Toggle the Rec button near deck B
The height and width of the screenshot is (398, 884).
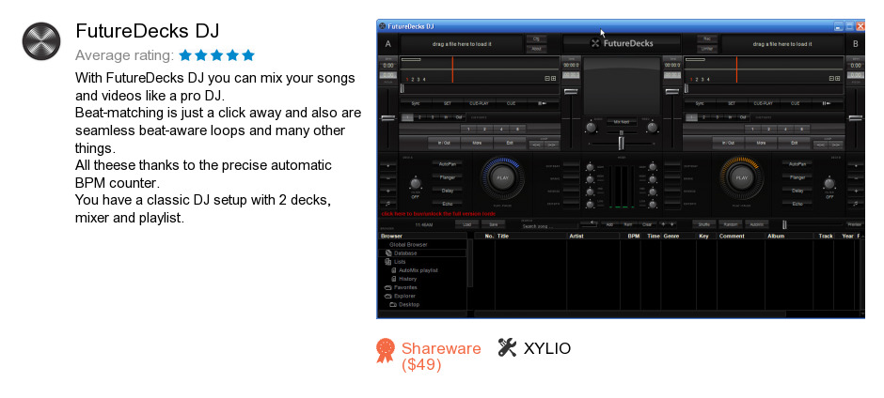coord(707,38)
